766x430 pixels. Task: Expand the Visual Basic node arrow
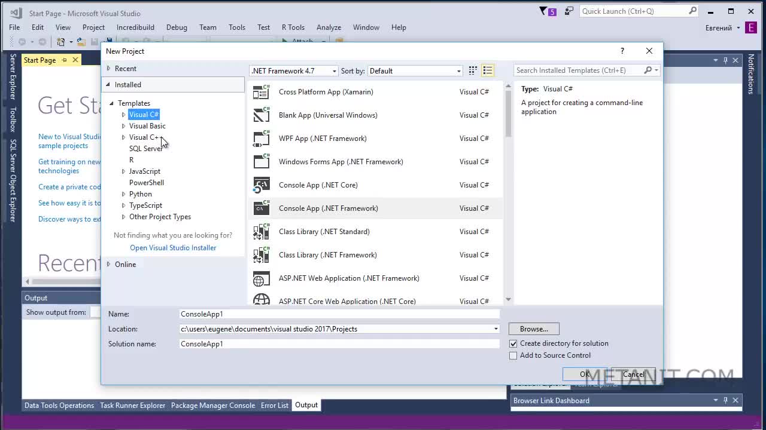[x=123, y=126]
